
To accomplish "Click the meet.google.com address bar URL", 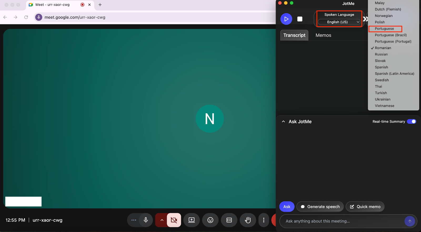I will 75,17.
